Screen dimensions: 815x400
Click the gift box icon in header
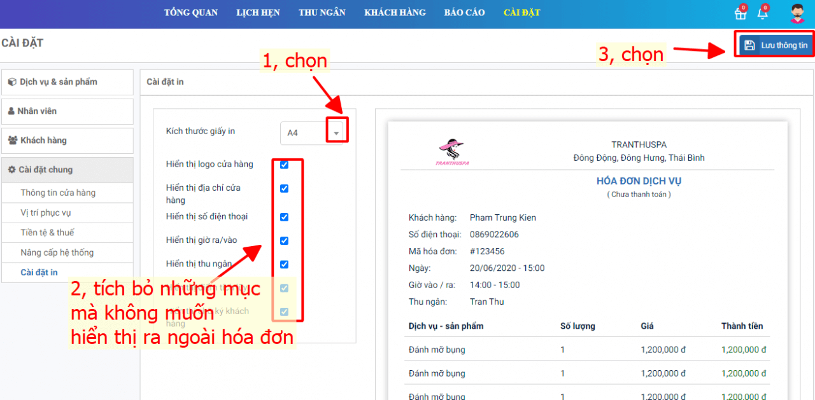[741, 13]
